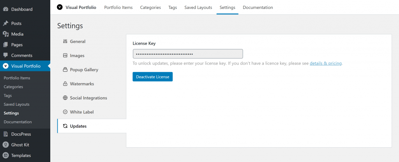This screenshot has height=162, width=399.
Task: Switch to Saved Layouts top tab
Action: click(198, 7)
